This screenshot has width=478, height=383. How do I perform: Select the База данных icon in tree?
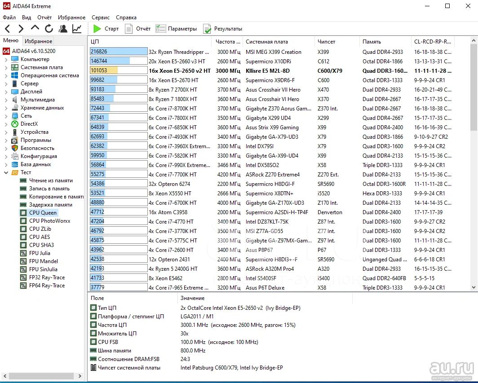click(x=15, y=164)
